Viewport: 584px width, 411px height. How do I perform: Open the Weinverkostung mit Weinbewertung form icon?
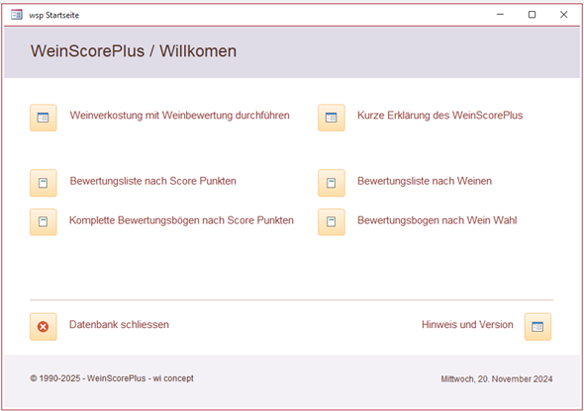pyautogui.click(x=44, y=118)
